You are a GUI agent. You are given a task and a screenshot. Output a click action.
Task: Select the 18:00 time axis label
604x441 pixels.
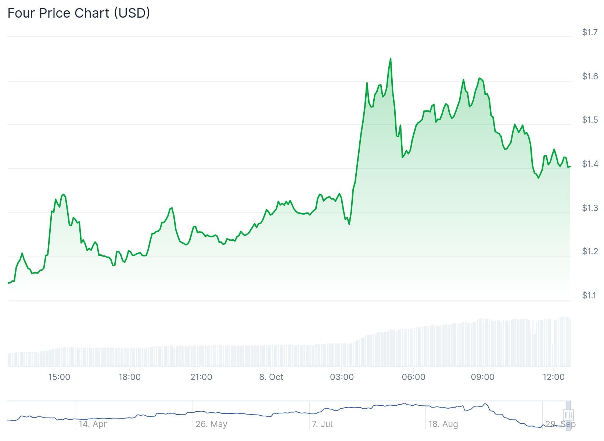(x=129, y=377)
